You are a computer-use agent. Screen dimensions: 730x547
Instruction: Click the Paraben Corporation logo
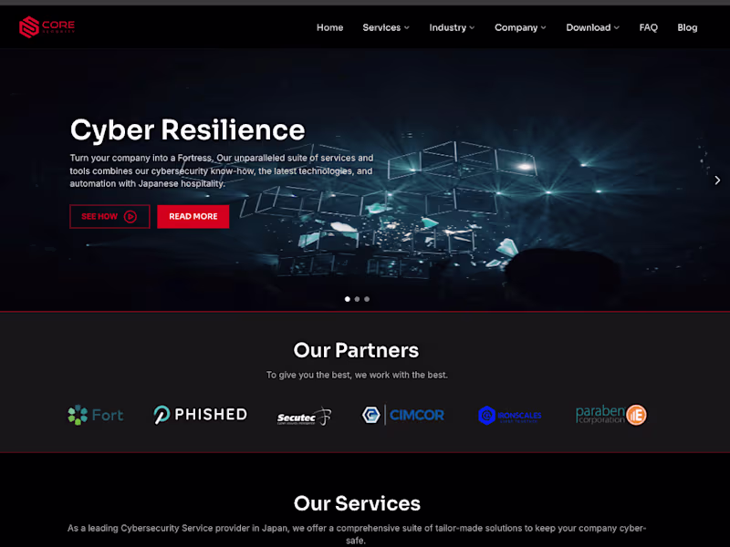coord(611,415)
